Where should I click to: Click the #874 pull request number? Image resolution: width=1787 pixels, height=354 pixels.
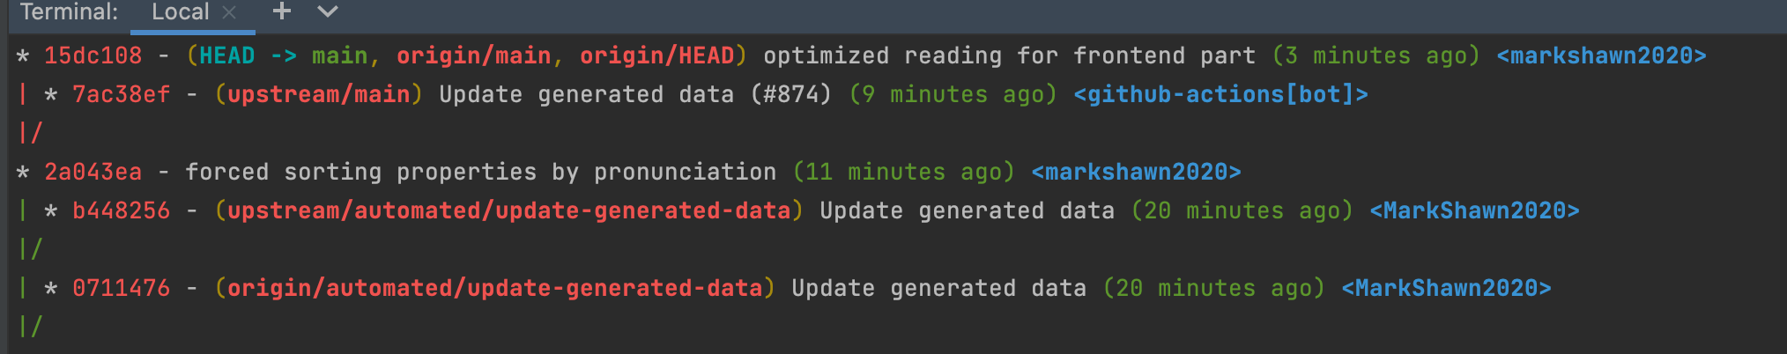pos(790,94)
